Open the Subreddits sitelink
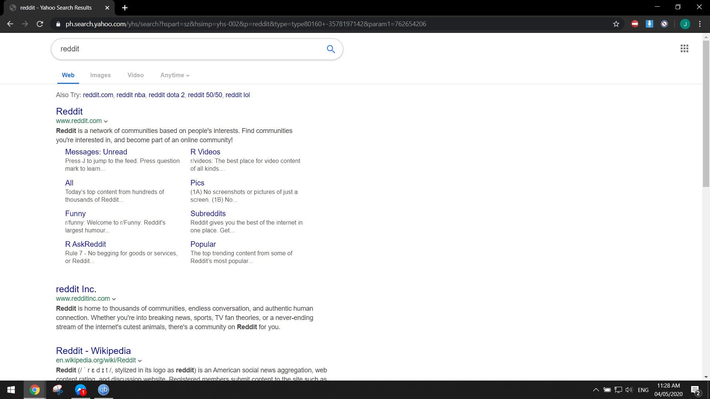The width and height of the screenshot is (710, 399). [x=208, y=214]
